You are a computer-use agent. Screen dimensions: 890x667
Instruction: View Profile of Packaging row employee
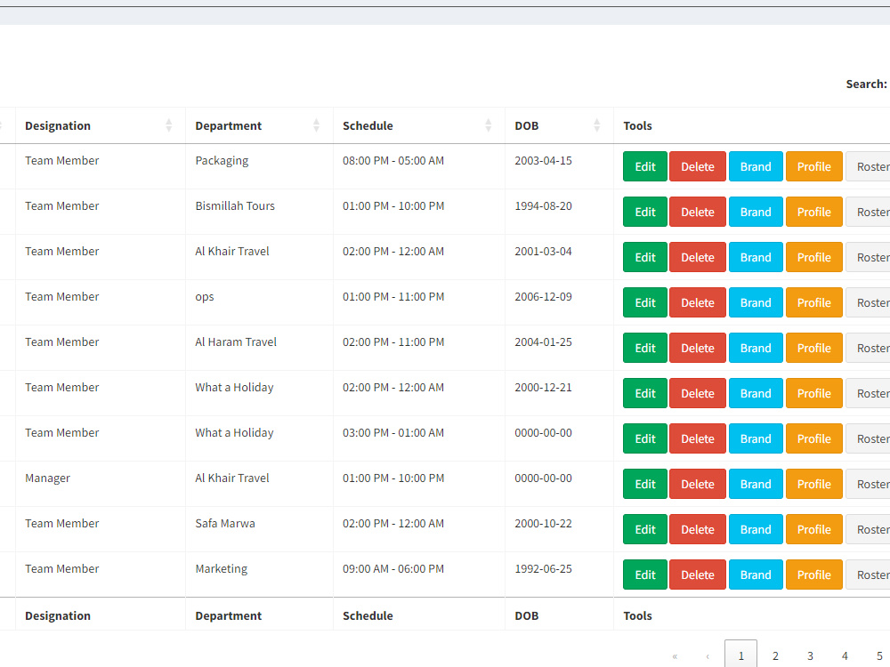pyautogui.click(x=814, y=166)
